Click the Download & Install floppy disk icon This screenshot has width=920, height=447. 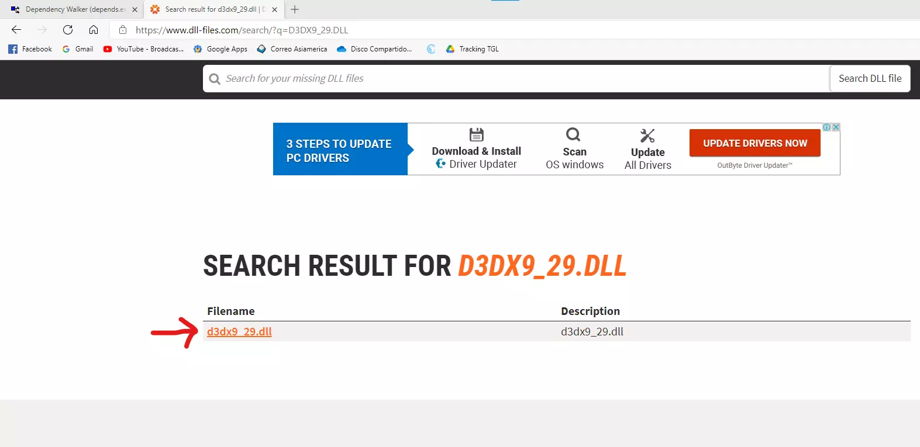pyautogui.click(x=477, y=134)
